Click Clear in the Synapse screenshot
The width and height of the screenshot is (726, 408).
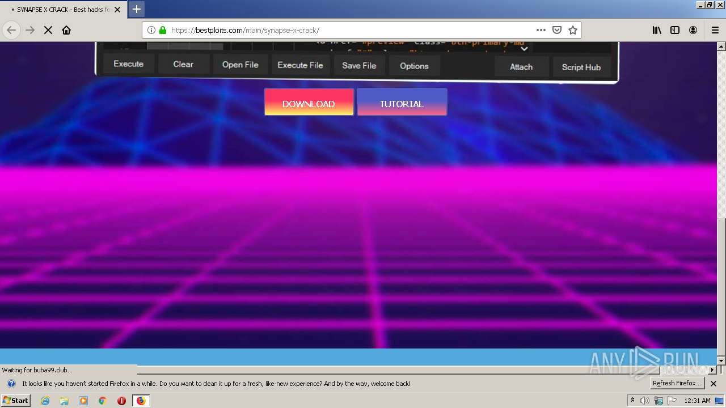[183, 64]
